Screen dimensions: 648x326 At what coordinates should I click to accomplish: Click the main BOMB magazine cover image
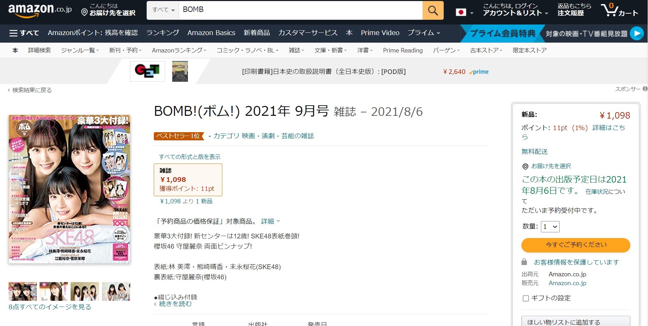pyautogui.click(x=69, y=189)
